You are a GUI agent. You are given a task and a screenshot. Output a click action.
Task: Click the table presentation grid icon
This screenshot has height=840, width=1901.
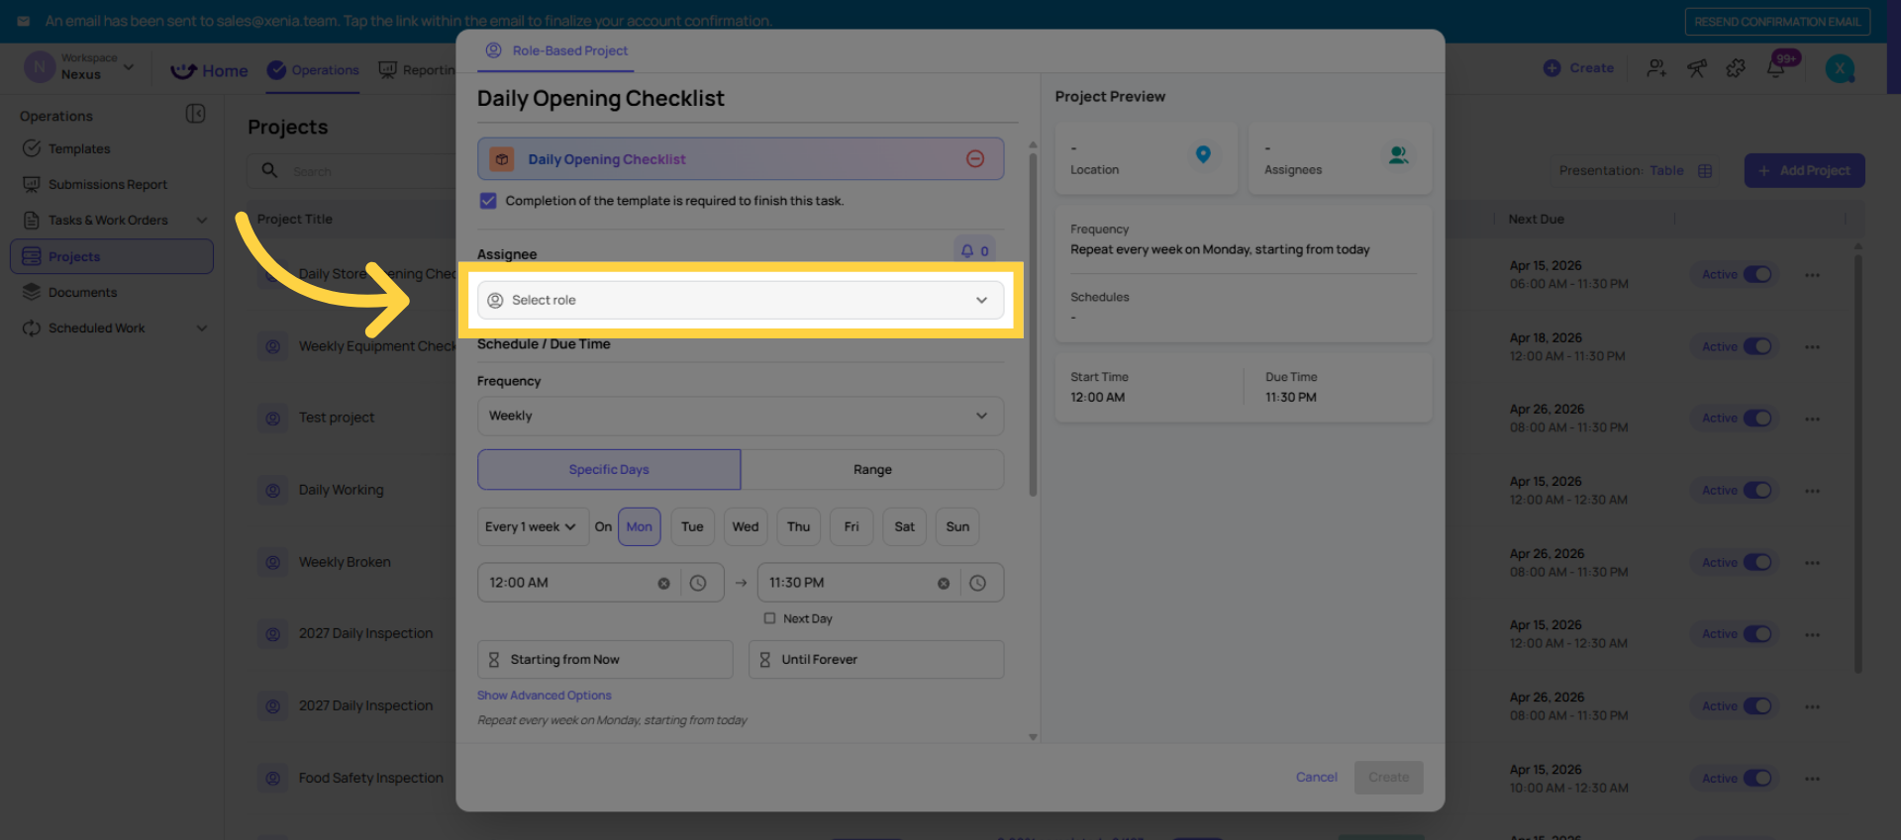(x=1705, y=171)
